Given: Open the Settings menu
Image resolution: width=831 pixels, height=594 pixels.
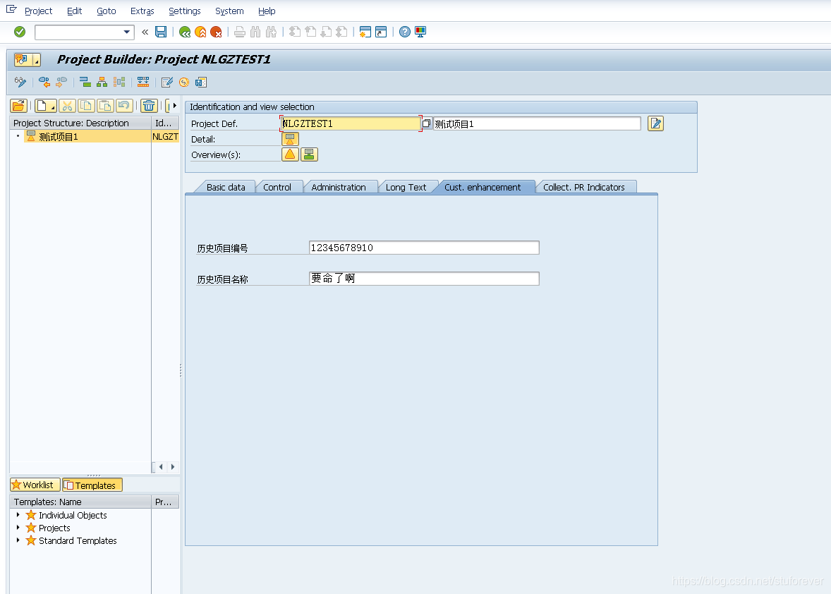Looking at the screenshot, I should tap(184, 11).
